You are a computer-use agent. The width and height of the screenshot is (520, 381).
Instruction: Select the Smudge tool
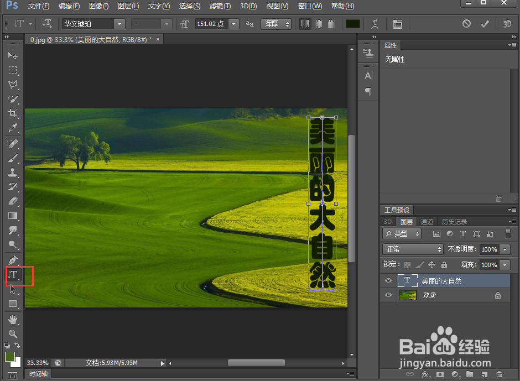(x=13, y=230)
